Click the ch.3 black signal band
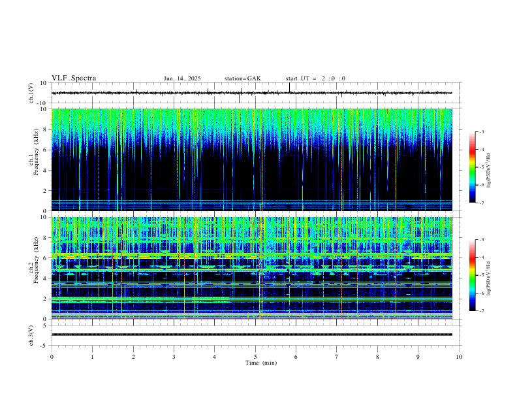This screenshot has width=517, height=400. pyautogui.click(x=251, y=335)
